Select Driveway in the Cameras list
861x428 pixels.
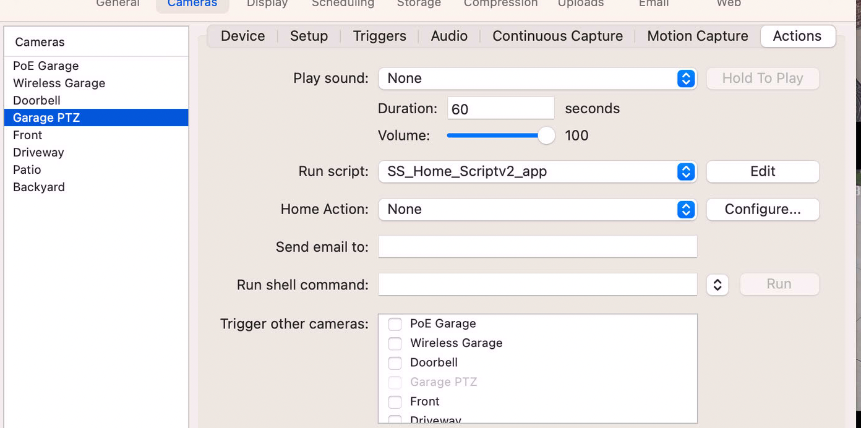(38, 152)
